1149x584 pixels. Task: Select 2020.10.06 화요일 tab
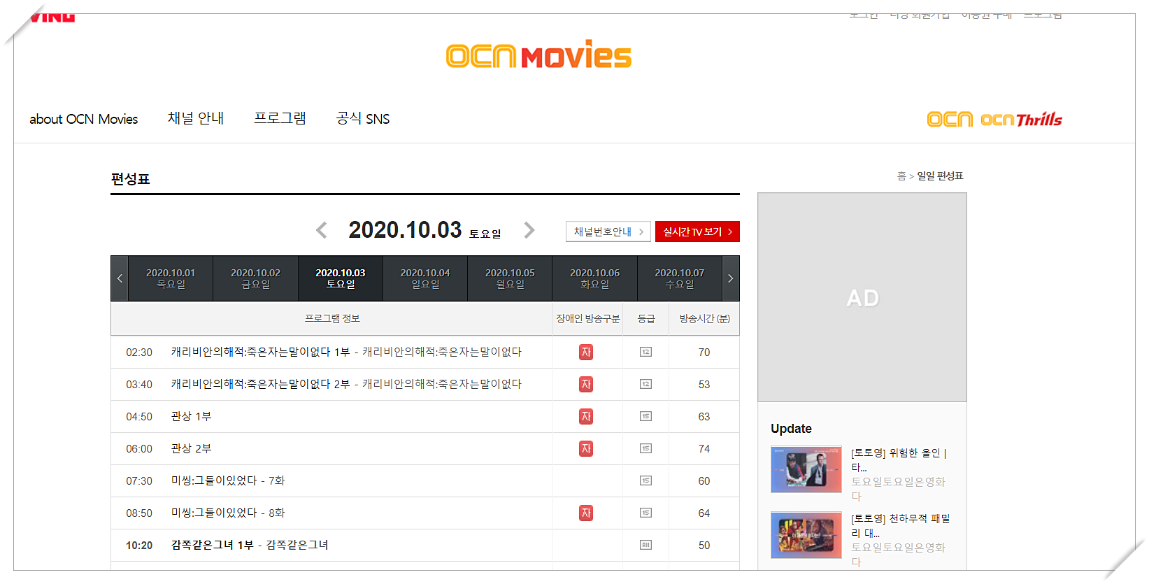[x=594, y=278]
